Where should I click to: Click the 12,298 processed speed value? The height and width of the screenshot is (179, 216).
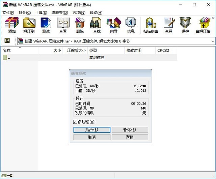point(140,86)
